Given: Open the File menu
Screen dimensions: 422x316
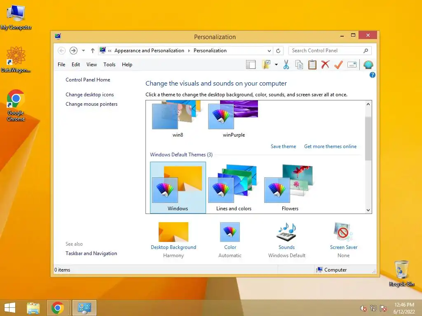Looking at the screenshot, I should pyautogui.click(x=61, y=65).
